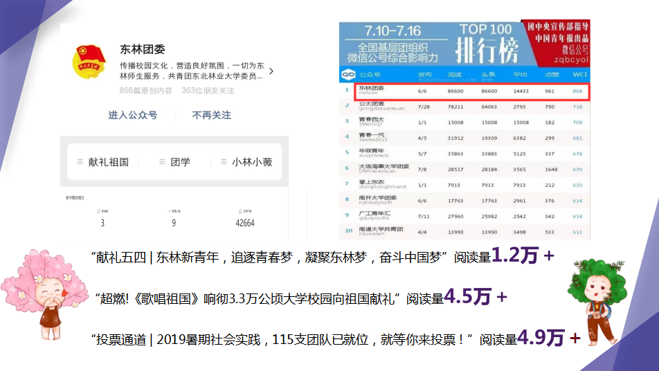This screenshot has height=371, width=659.
Task: Click the hamburger icon beside 团学
Action: [163, 162]
